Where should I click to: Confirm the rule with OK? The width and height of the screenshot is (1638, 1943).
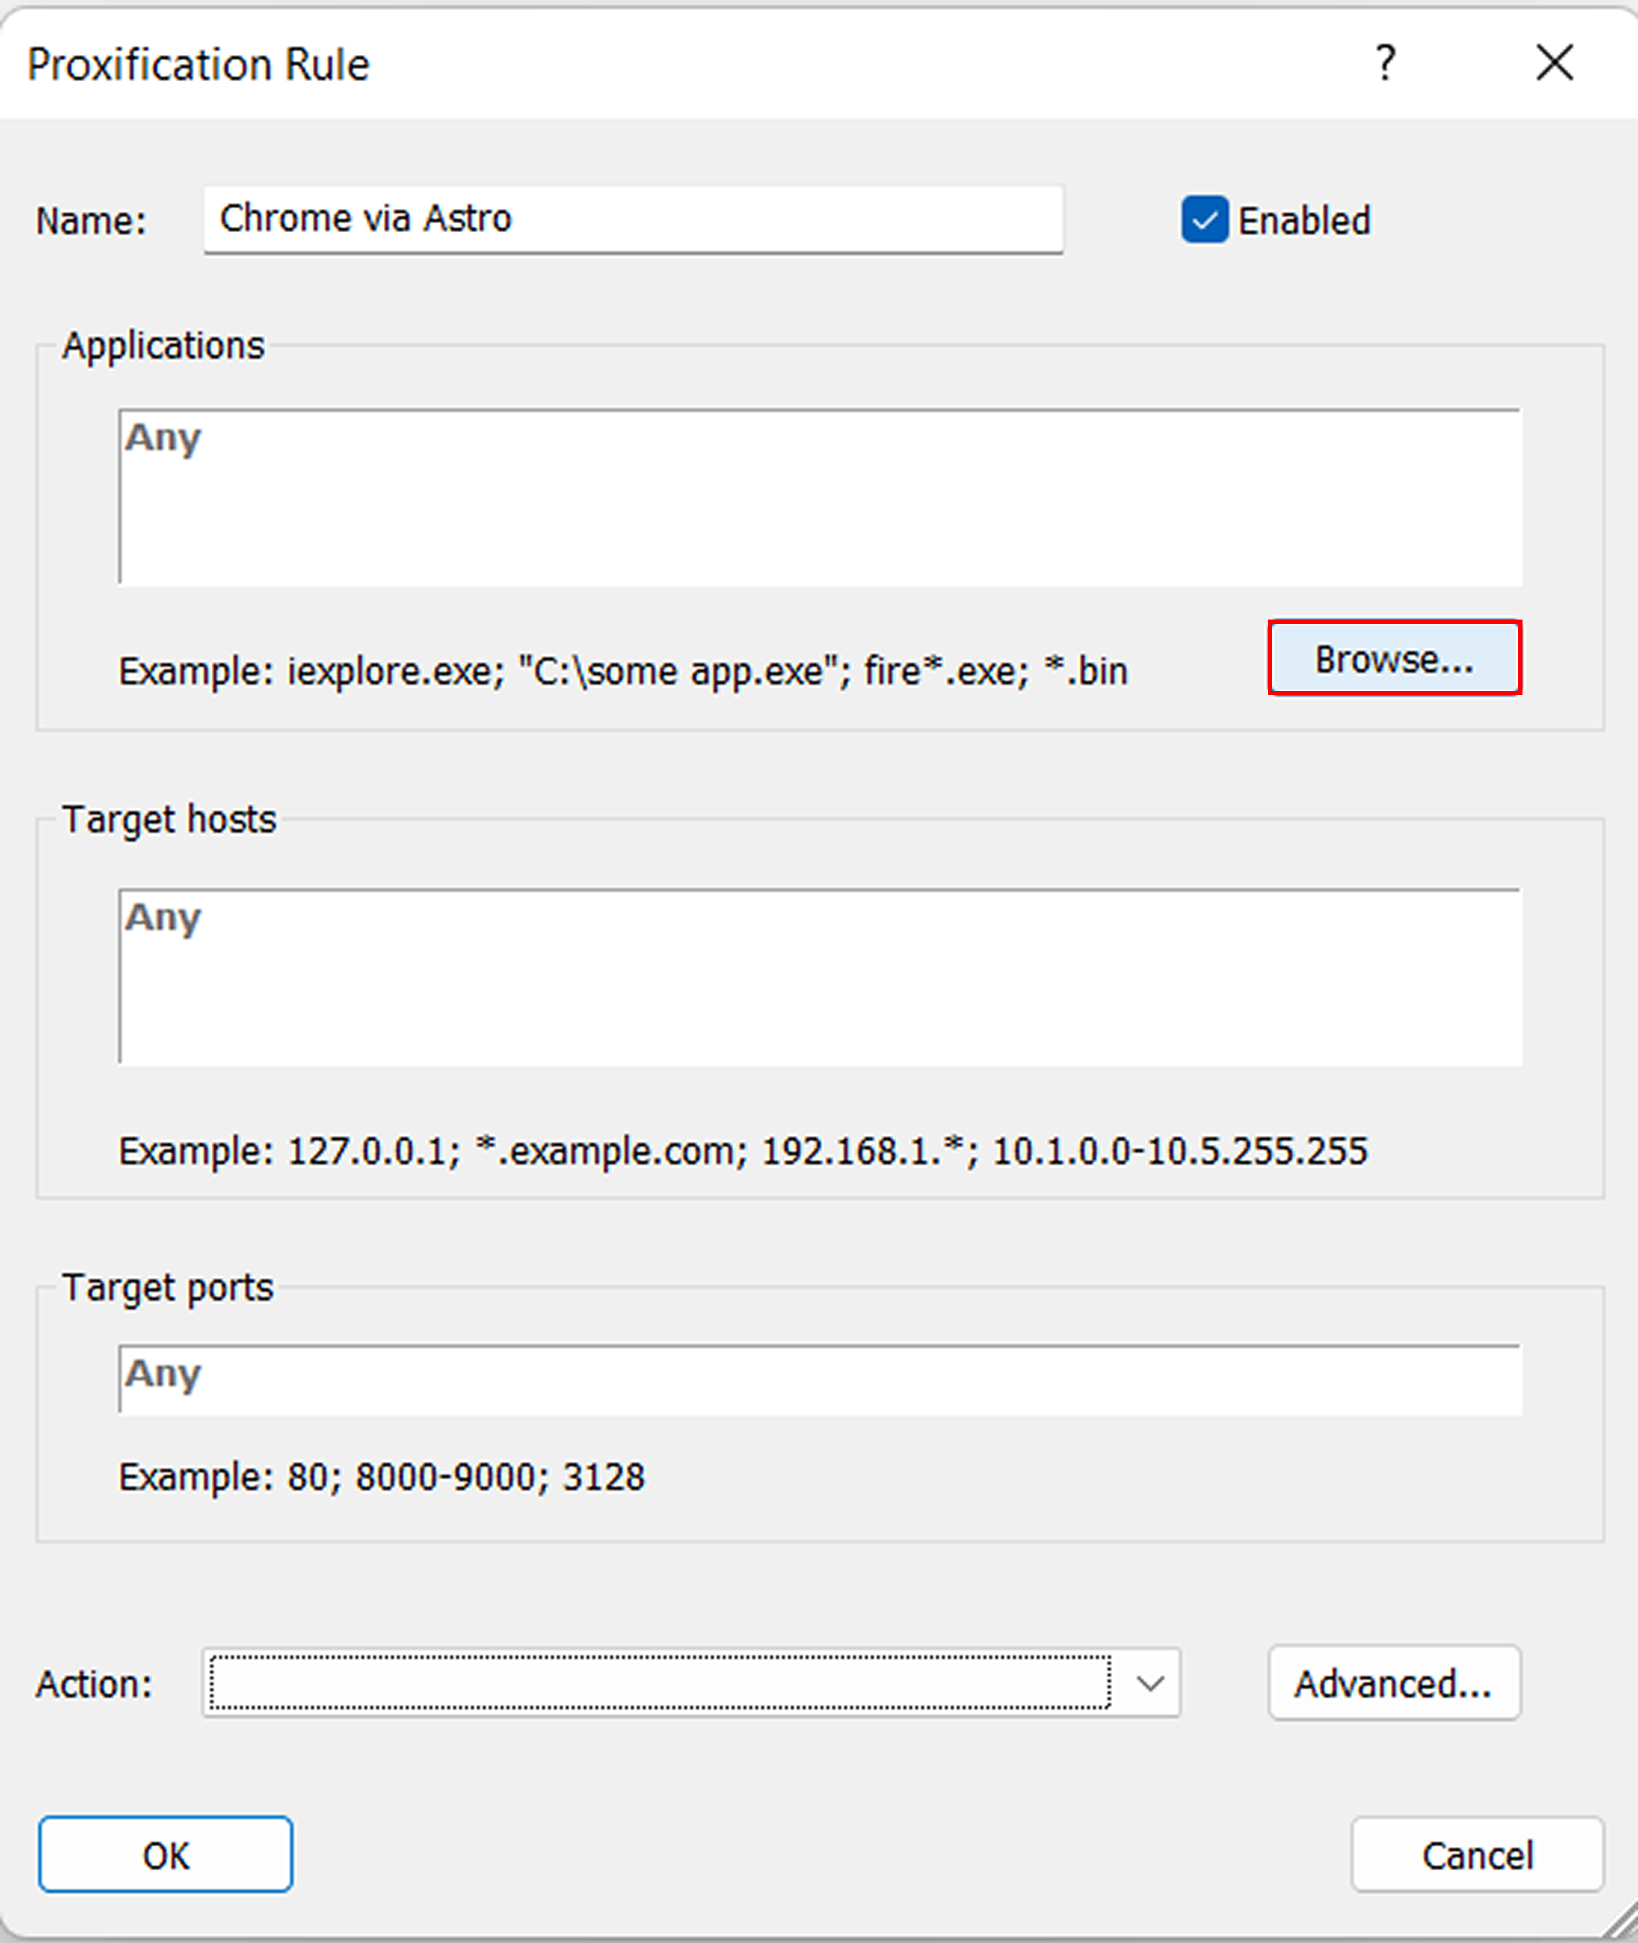pos(164,1854)
